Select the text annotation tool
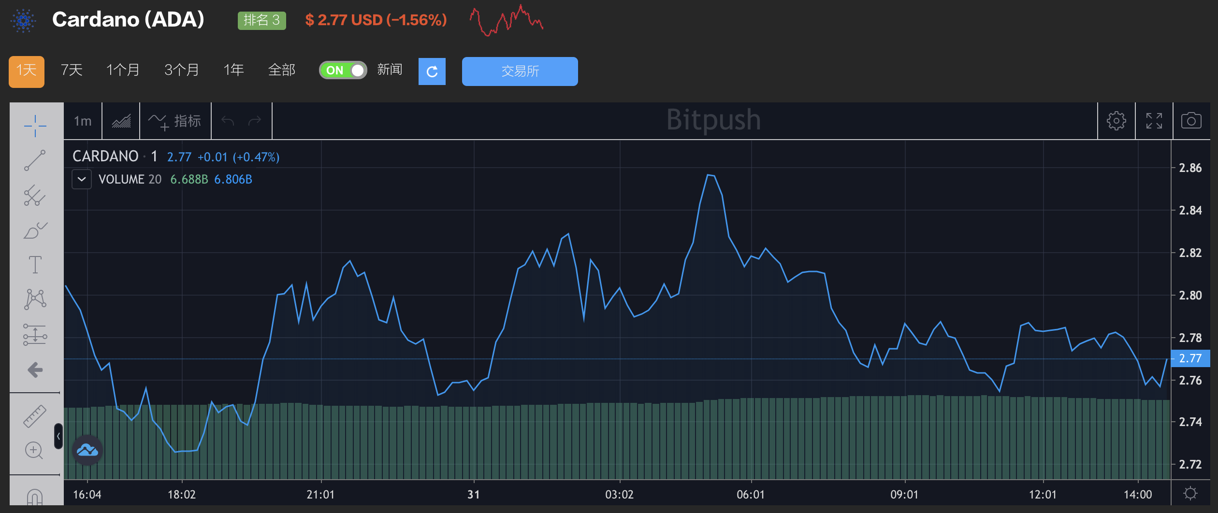1218x513 pixels. [x=35, y=265]
